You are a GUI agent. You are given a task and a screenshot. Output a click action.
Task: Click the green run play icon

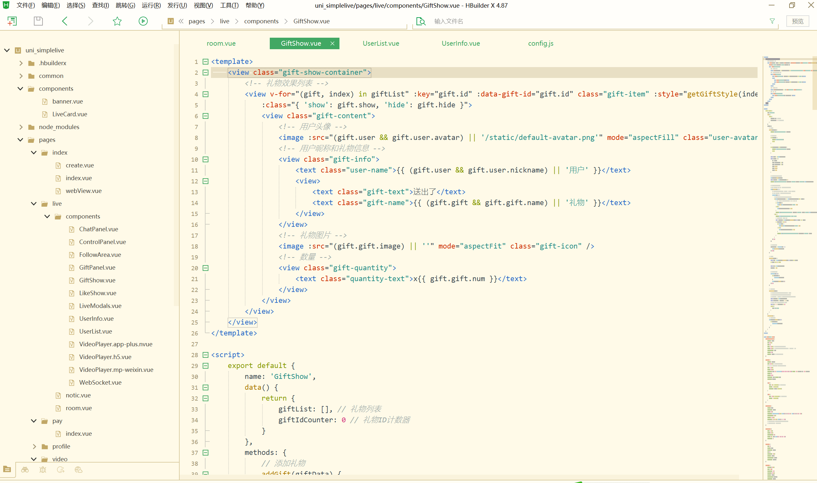tap(143, 21)
